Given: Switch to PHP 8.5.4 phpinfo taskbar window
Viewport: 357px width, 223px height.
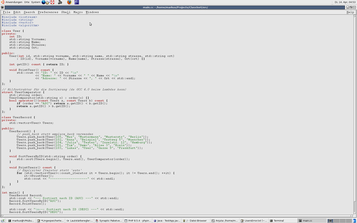Looking at the screenshot, I should tap(138, 221).
